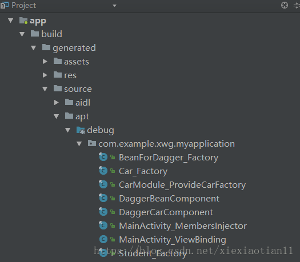Click the generated folder icon
The height and width of the screenshot is (262, 300).
click(46, 47)
